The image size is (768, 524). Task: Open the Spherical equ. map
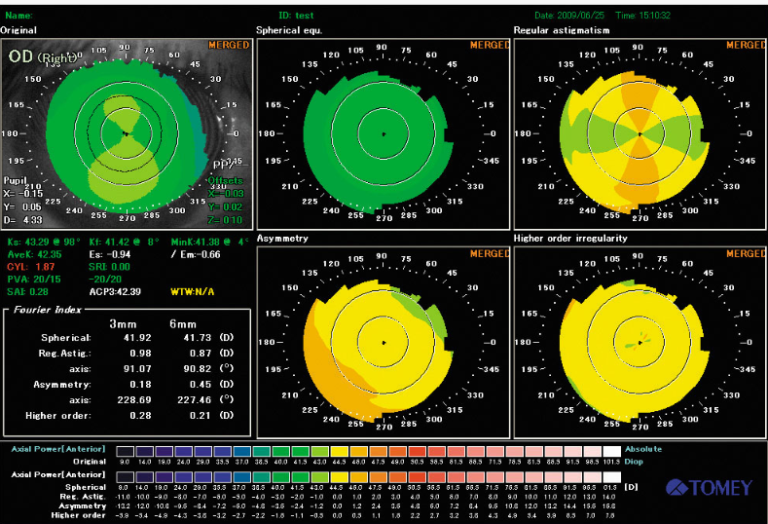coord(383,133)
